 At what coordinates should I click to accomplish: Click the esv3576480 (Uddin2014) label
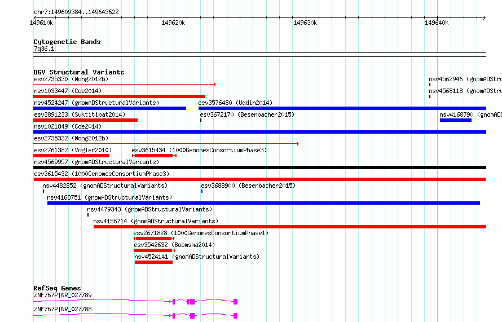click(235, 103)
